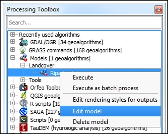
Task: Collapse the Landcover subgroup
Action: [23, 65]
